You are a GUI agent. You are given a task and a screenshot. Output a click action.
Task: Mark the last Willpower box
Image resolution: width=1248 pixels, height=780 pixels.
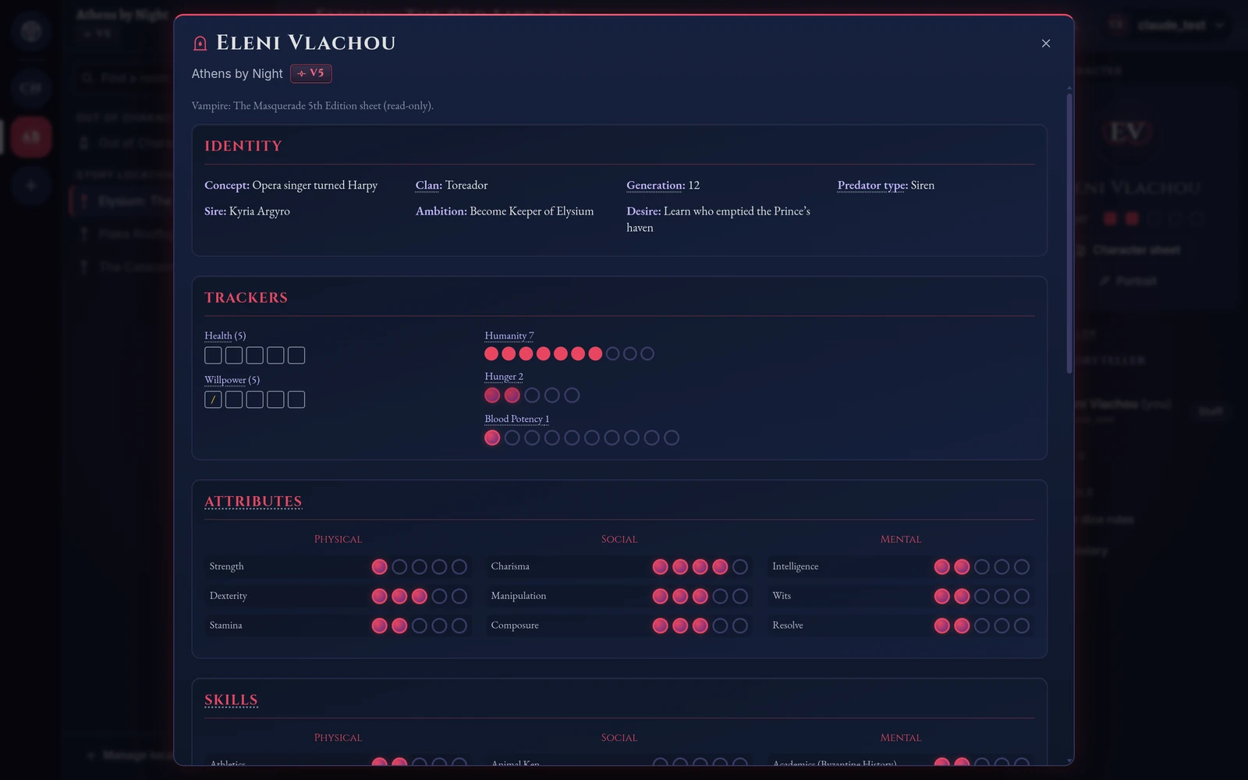point(296,399)
